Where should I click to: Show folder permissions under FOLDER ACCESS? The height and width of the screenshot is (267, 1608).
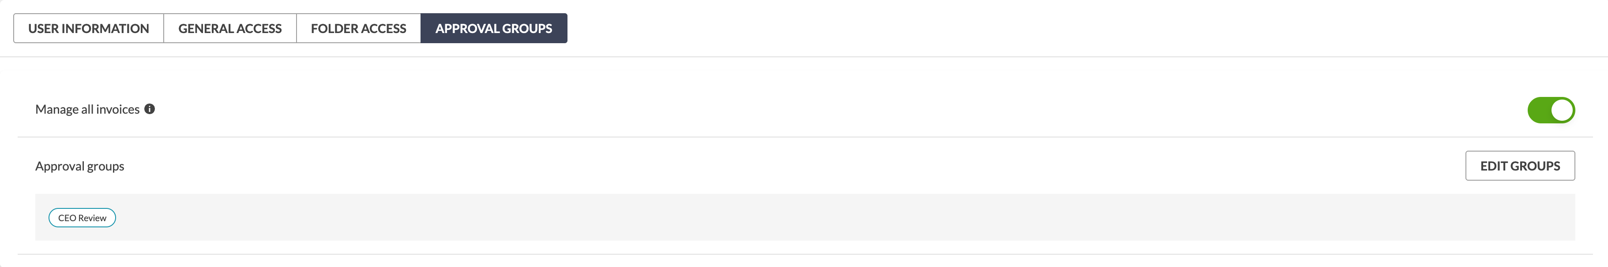pos(358,28)
